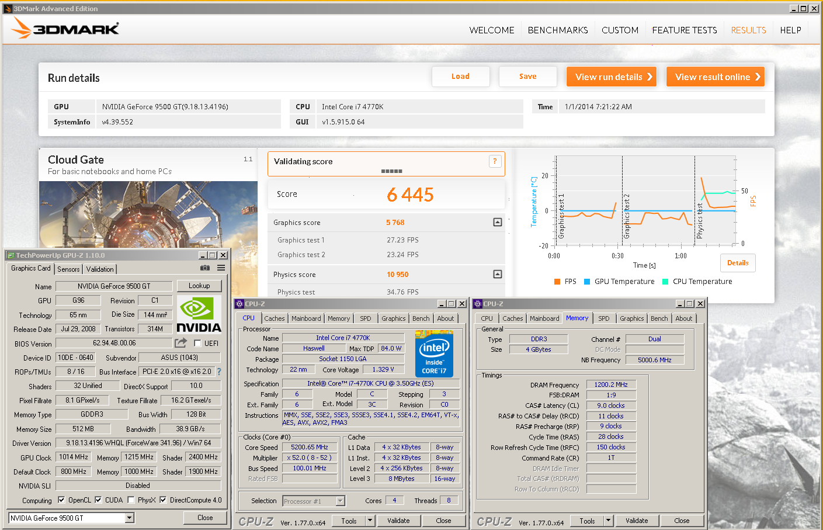This screenshot has height=530, width=823.
Task: Toggle the UEFI checkbox in GPU-Z
Action: 197,343
